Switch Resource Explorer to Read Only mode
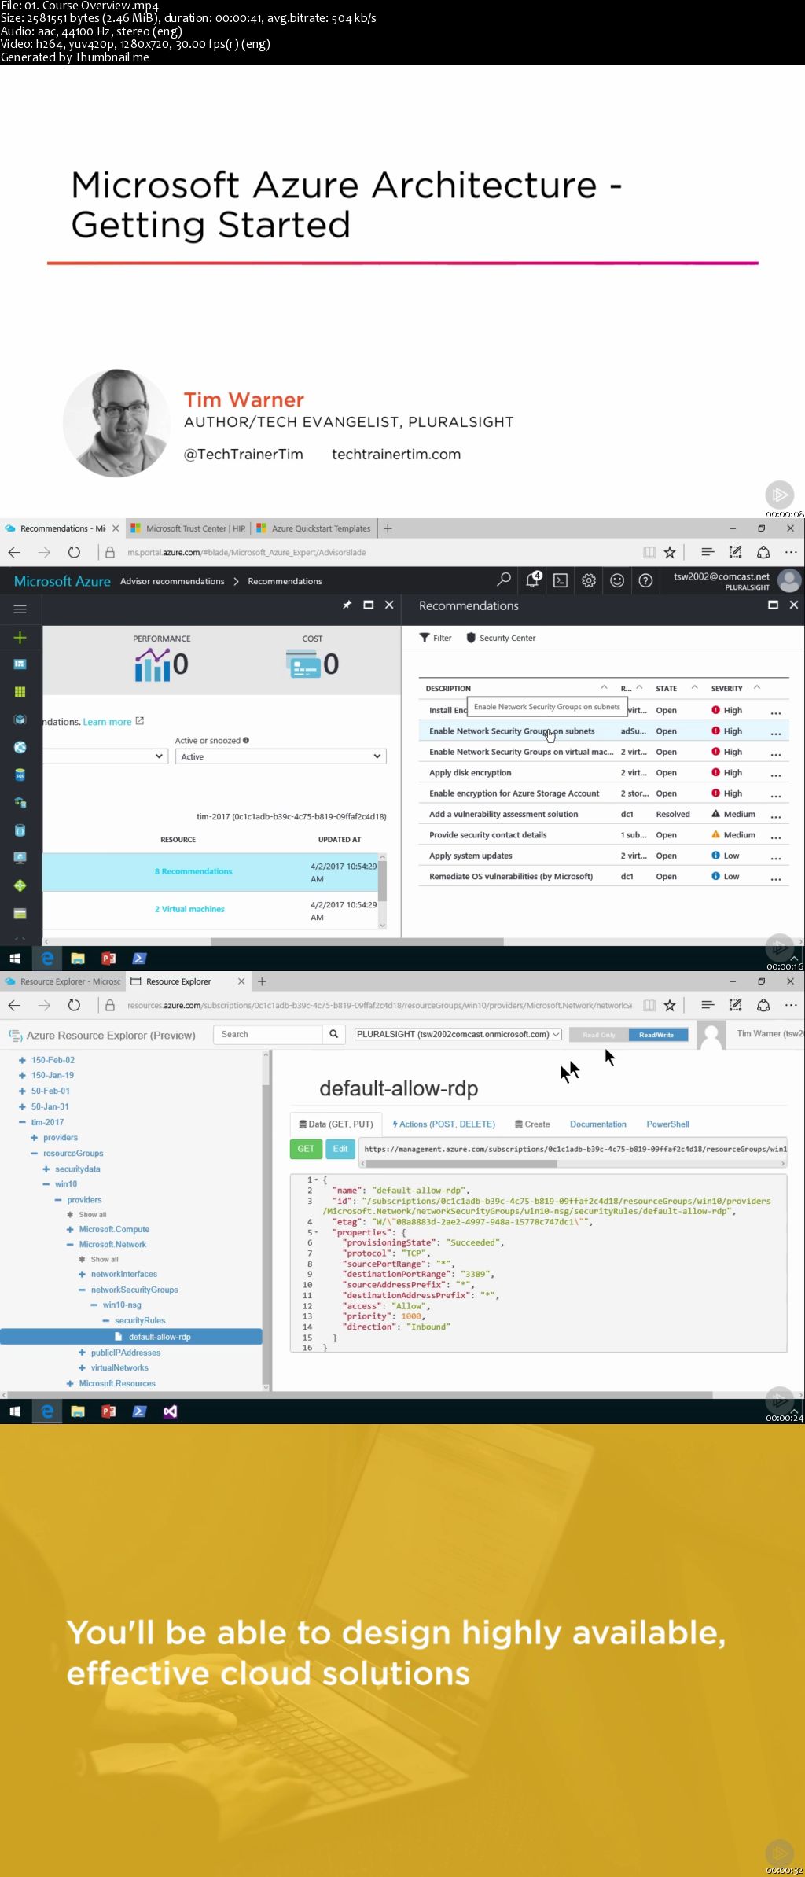This screenshot has height=1877, width=805. pos(598,1035)
